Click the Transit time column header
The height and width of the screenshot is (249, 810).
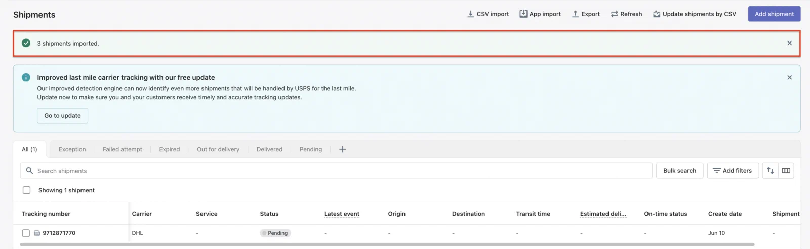coord(533,214)
